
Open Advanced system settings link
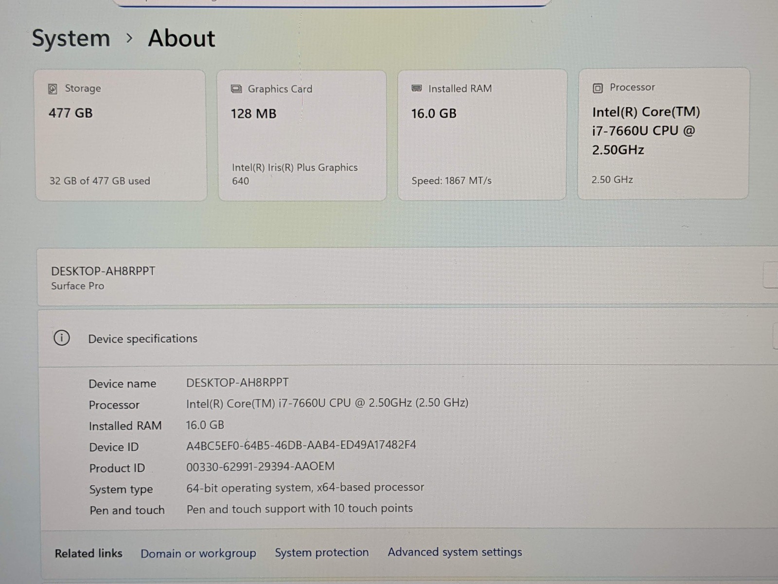pyautogui.click(x=455, y=552)
